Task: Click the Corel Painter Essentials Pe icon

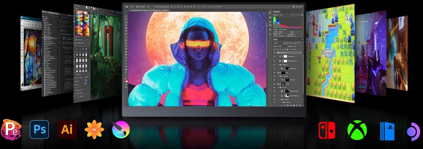Action: point(11,129)
